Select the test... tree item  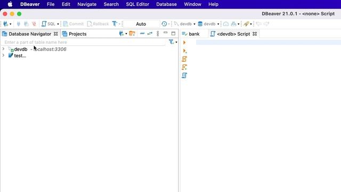(17, 55)
